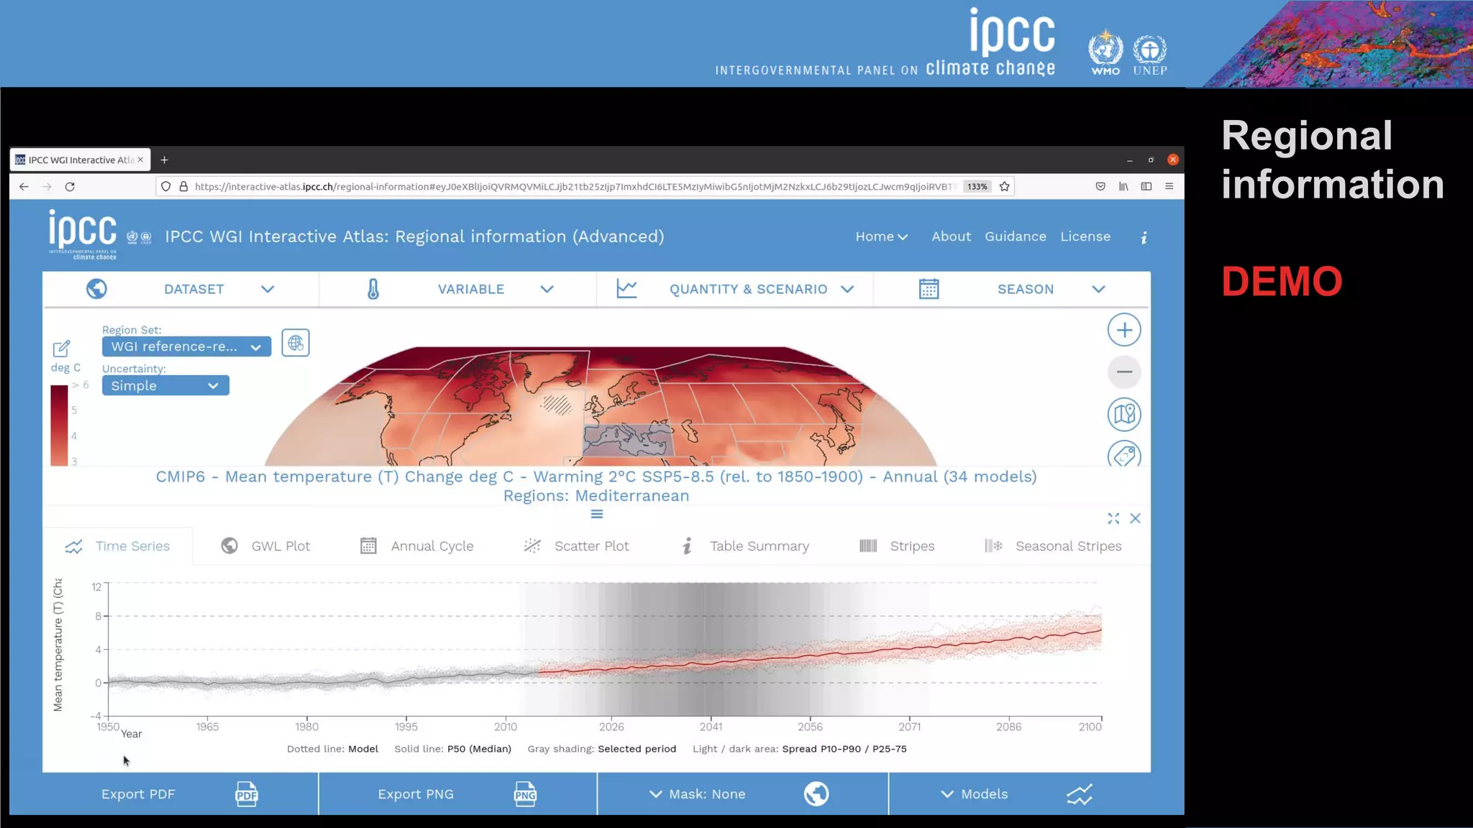
Task: Switch to the GWL Plot tab
Action: tap(265, 546)
